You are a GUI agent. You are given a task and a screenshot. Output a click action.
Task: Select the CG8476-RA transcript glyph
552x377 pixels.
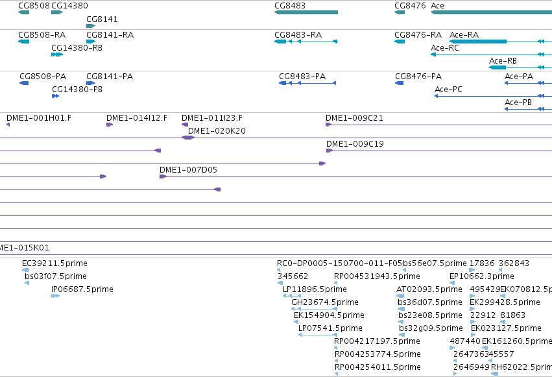pyautogui.click(x=400, y=42)
